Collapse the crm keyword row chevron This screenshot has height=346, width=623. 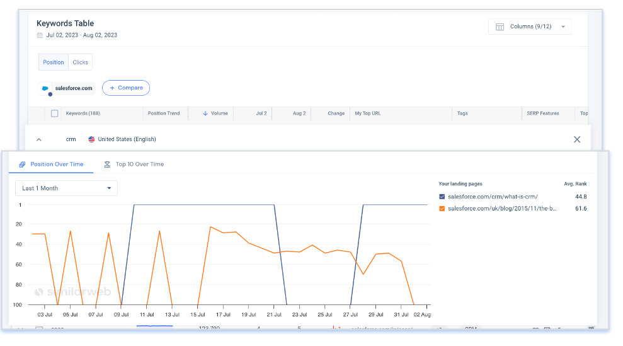[x=38, y=139]
